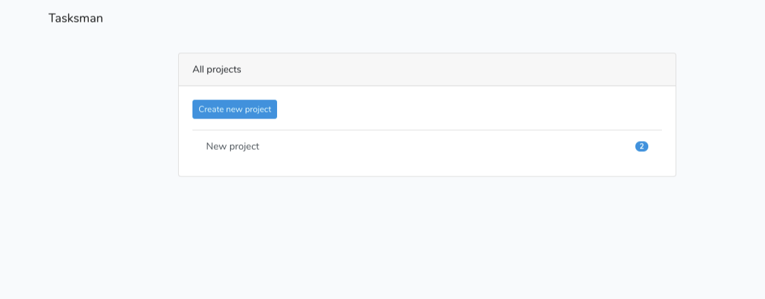The height and width of the screenshot is (299, 765).
Task: Click the All projects panel title bar
Action: point(427,69)
